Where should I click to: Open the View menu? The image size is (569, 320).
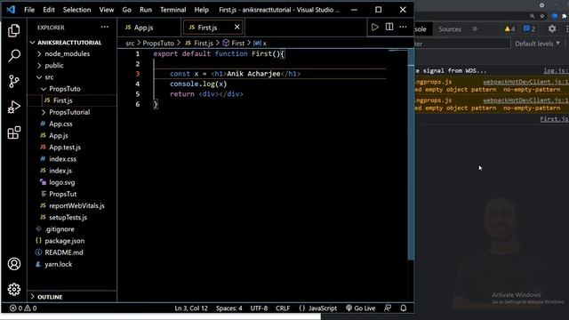pos(107,10)
